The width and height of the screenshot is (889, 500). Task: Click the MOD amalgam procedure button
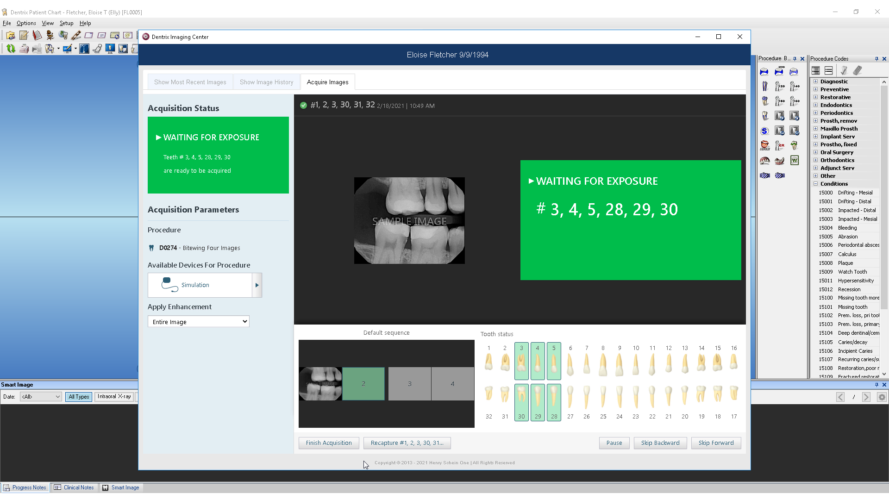click(x=779, y=71)
